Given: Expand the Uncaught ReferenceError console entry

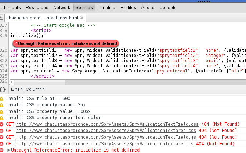Looking at the screenshot, I should [x=9, y=150].
